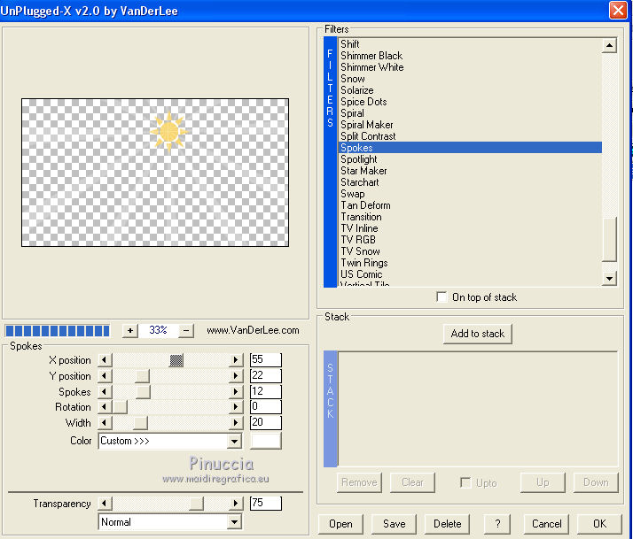Click the zoom out minus button
This screenshot has height=539, width=633.
click(186, 330)
